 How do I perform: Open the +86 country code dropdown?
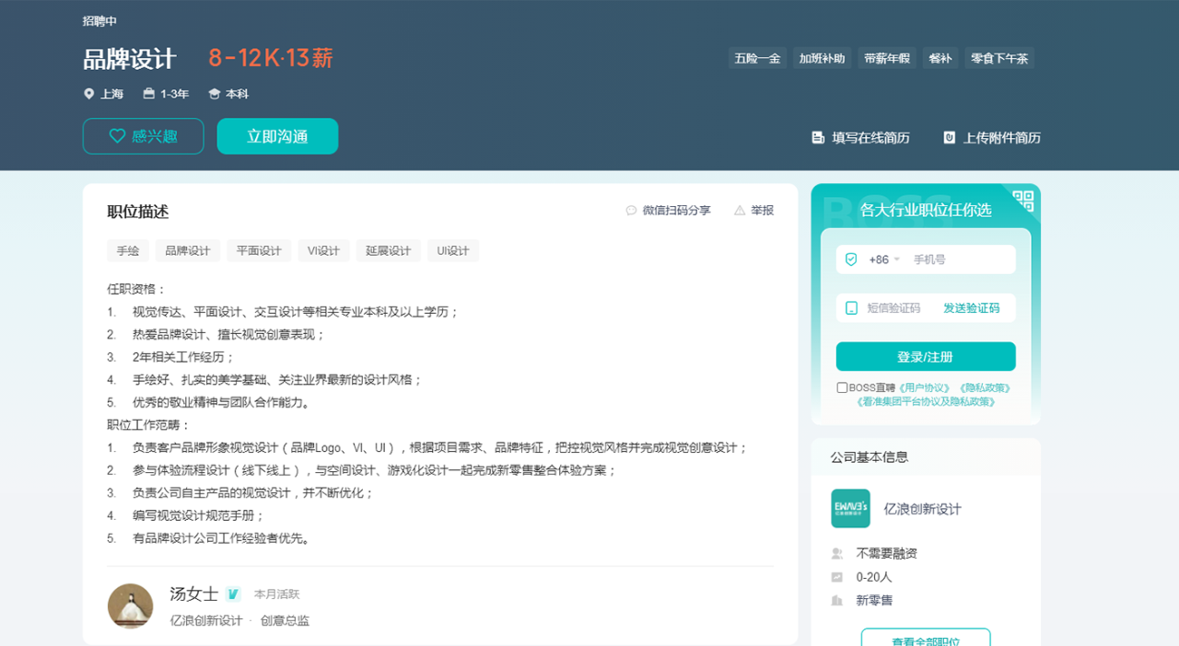[884, 260]
